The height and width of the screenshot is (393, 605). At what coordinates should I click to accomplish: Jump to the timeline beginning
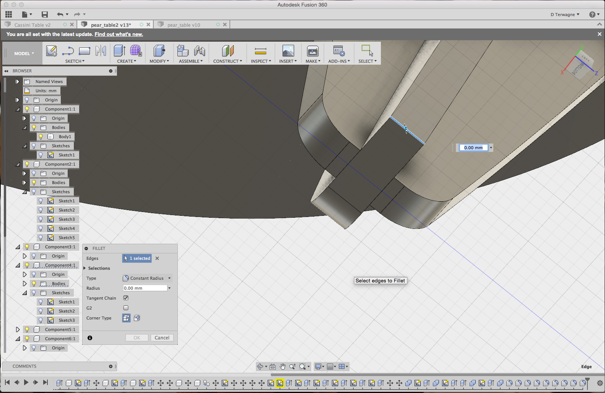7,382
